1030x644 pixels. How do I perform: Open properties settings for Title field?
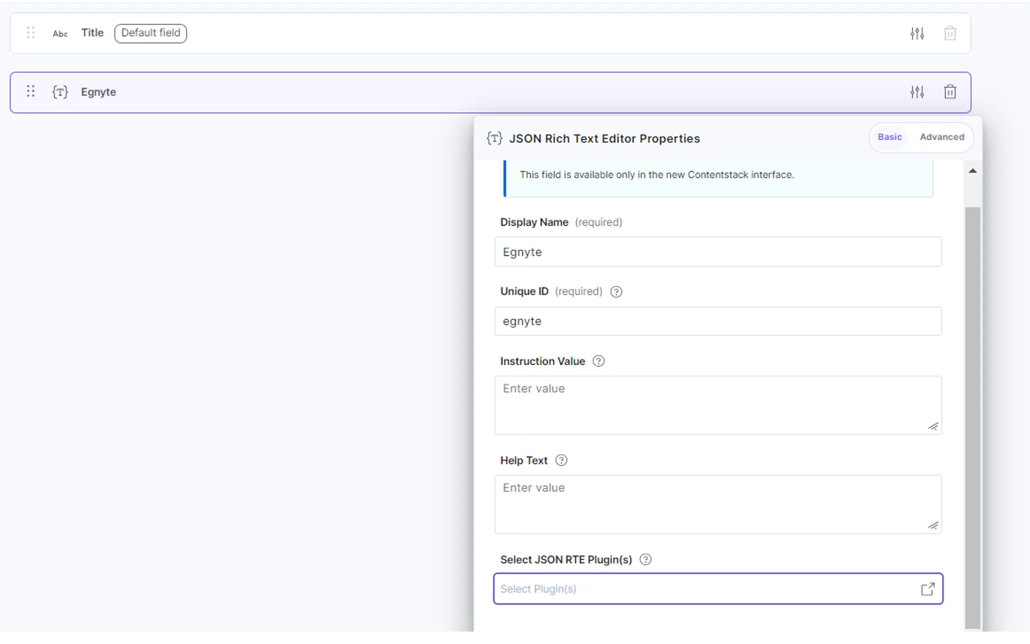point(917,33)
